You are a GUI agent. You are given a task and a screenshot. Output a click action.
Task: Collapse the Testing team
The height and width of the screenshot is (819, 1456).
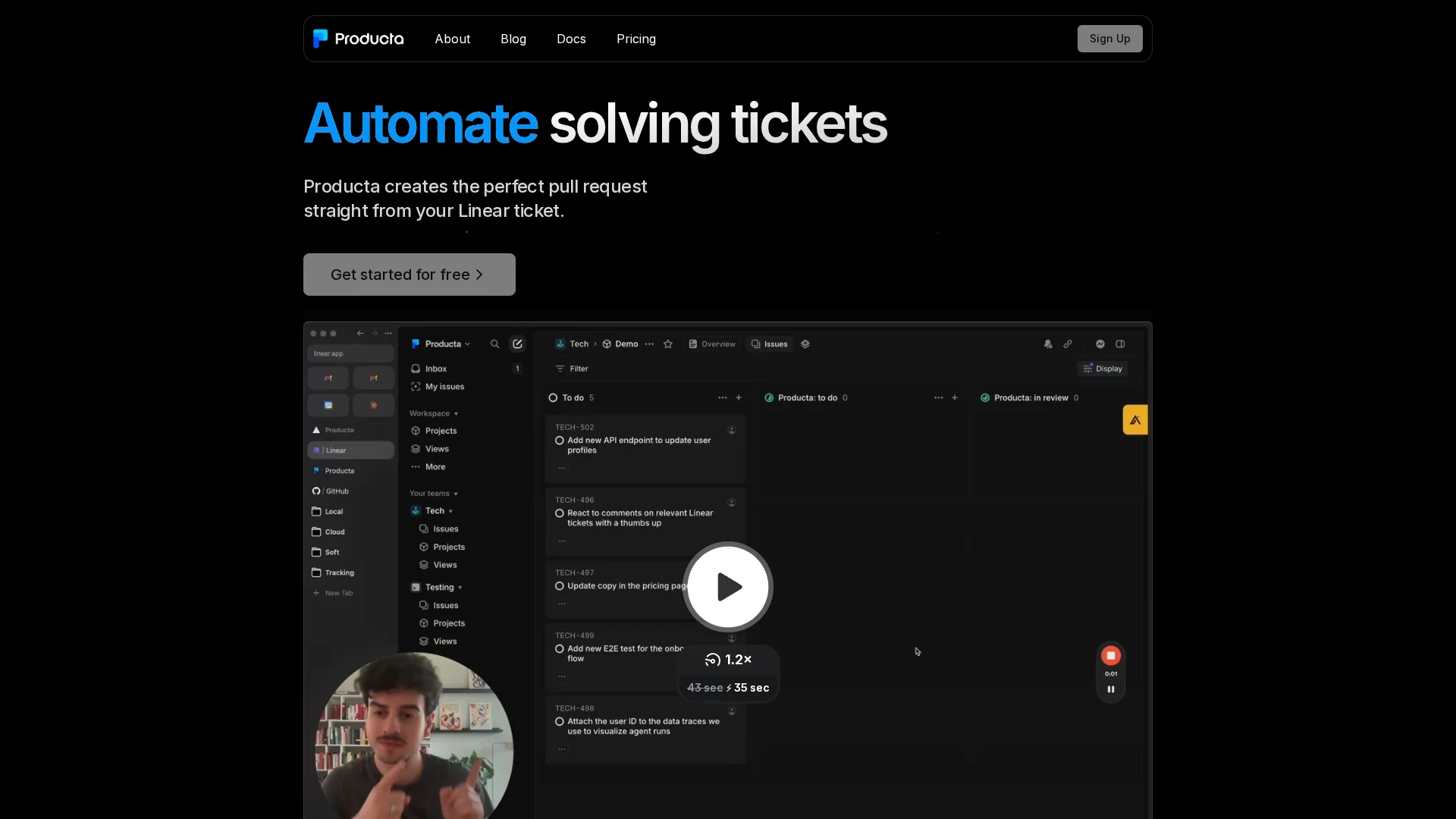click(436, 588)
